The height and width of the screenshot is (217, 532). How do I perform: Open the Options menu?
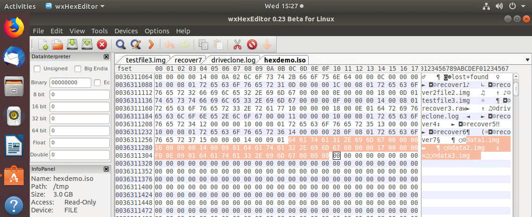click(x=157, y=31)
